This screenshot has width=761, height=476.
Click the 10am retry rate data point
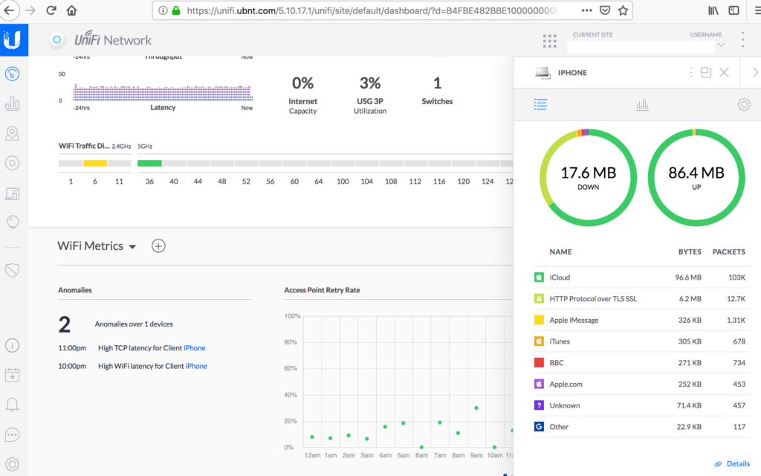[x=494, y=447]
